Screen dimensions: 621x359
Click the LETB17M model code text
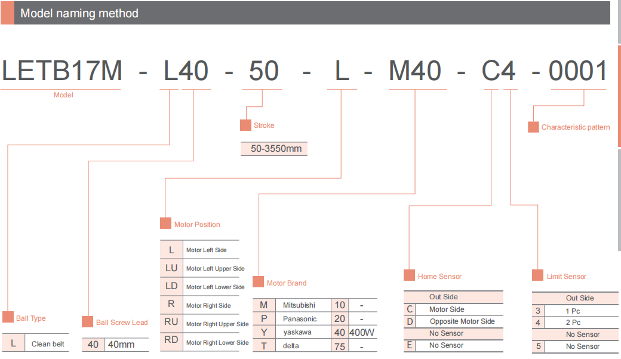click(x=63, y=72)
